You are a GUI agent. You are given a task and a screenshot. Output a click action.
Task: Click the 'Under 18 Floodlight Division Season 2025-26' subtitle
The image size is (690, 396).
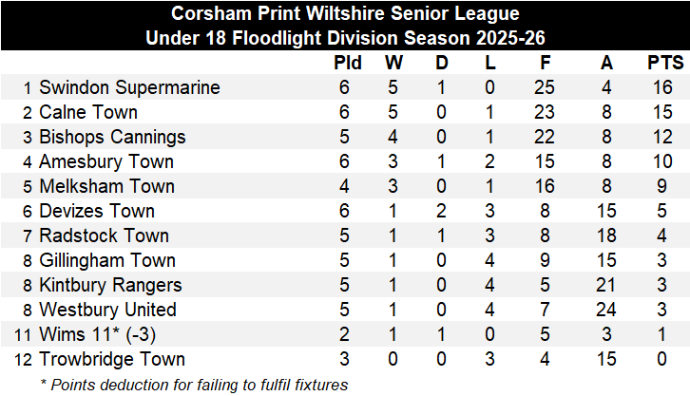tap(345, 39)
